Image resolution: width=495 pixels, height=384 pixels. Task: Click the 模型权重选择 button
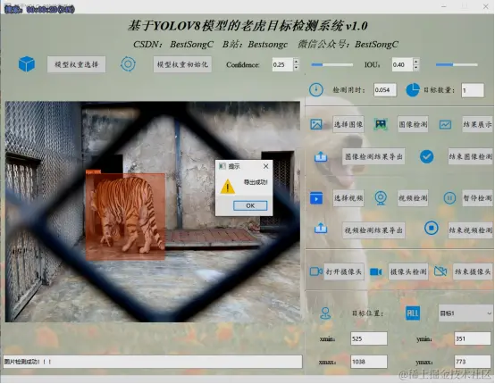(77, 64)
